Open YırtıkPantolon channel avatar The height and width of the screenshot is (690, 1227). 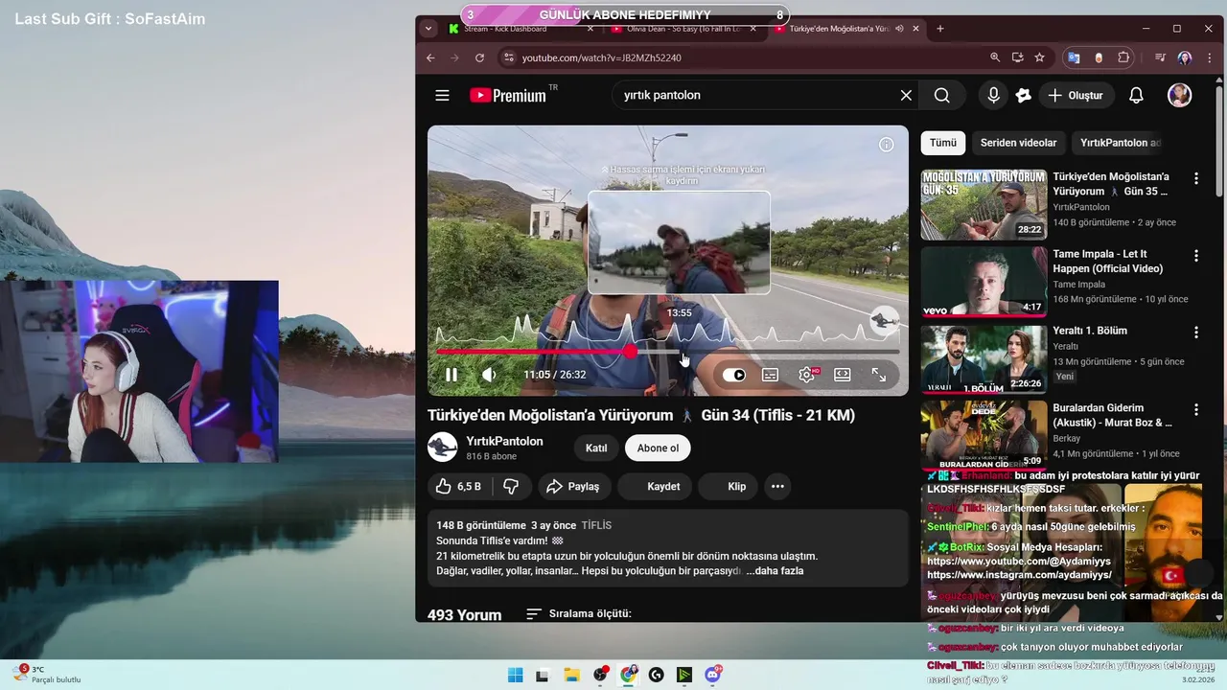click(x=442, y=448)
